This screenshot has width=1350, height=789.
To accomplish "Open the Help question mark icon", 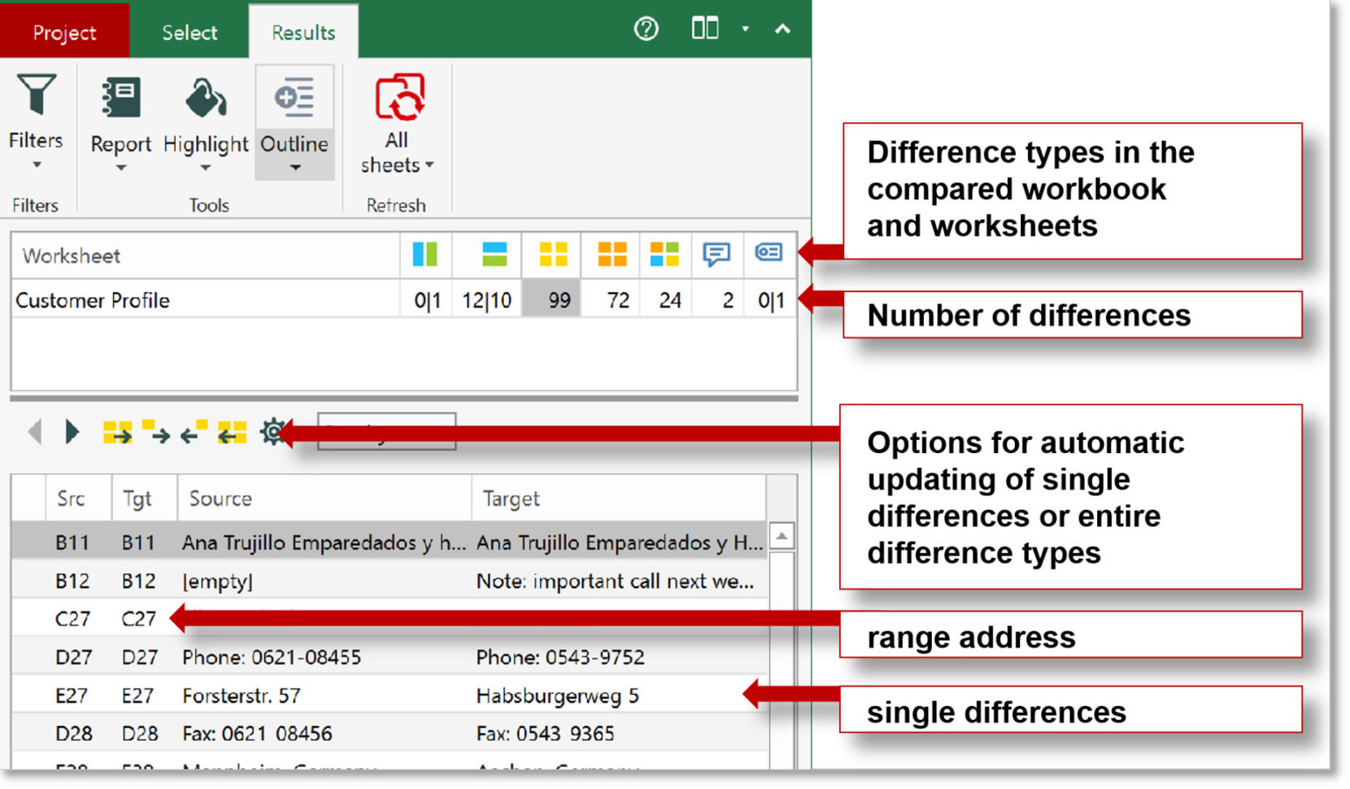I will point(645,29).
